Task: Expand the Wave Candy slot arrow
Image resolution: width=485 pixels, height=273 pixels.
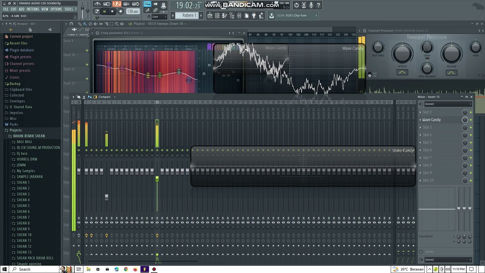Action: (x=420, y=120)
